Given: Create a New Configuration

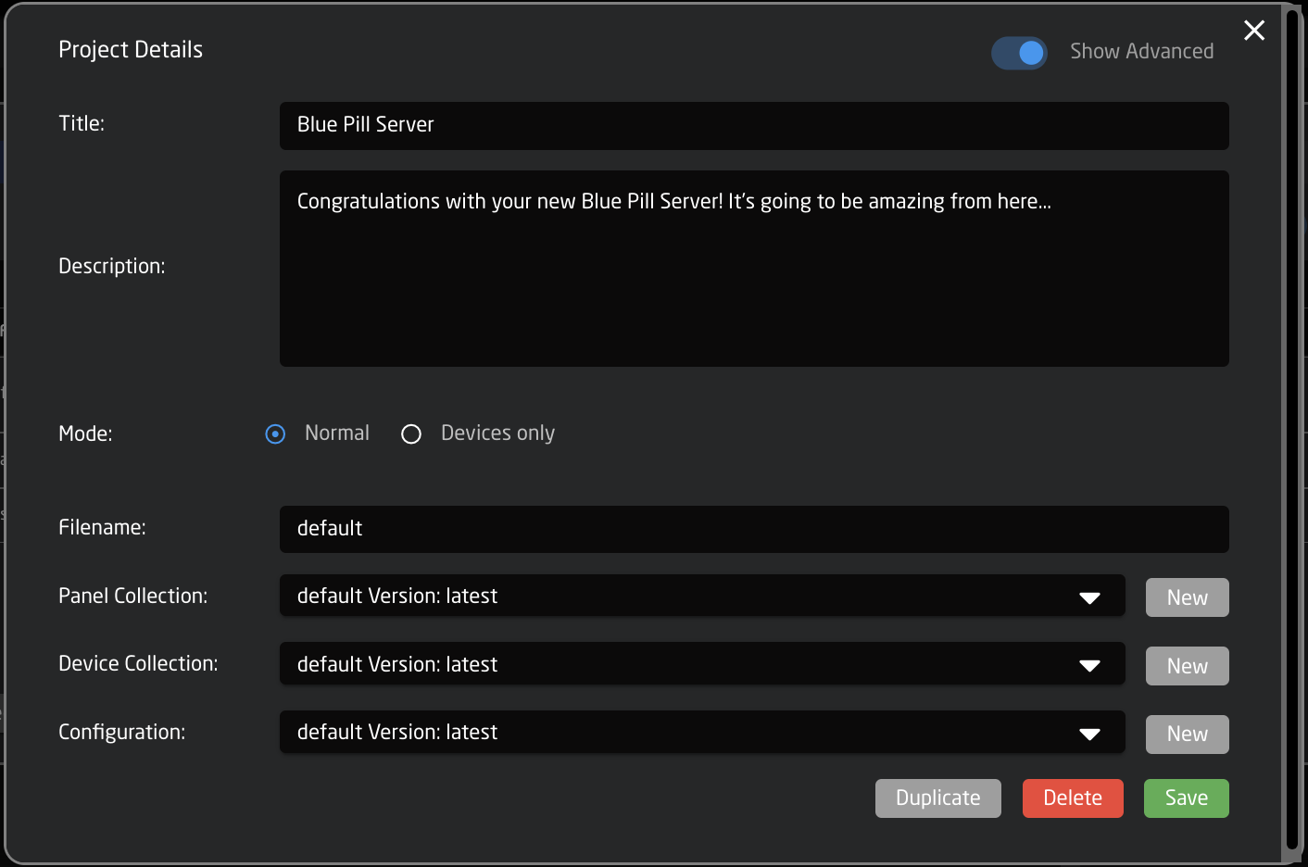Looking at the screenshot, I should [x=1187, y=735].
